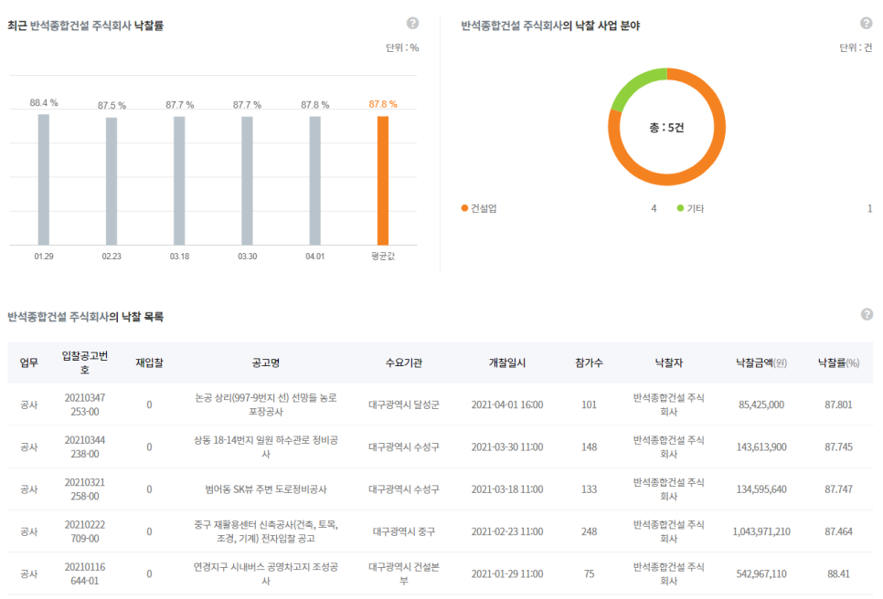Click the green 기타 legend dot
Image resolution: width=883 pixels, height=599 pixels.
(x=680, y=208)
